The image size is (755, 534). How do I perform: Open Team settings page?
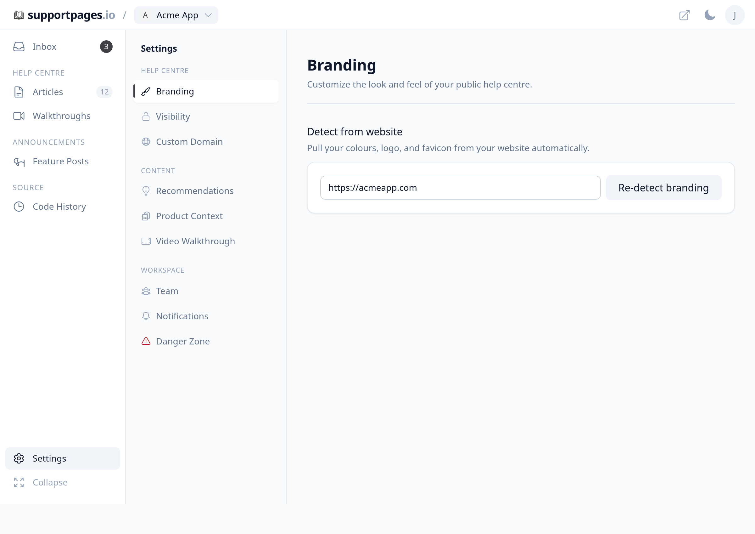[x=206, y=291]
